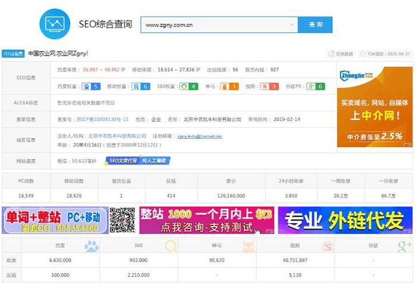This screenshot has height=283, width=416.
Task: Click 首页位置 value 1
Action: (121, 196)
